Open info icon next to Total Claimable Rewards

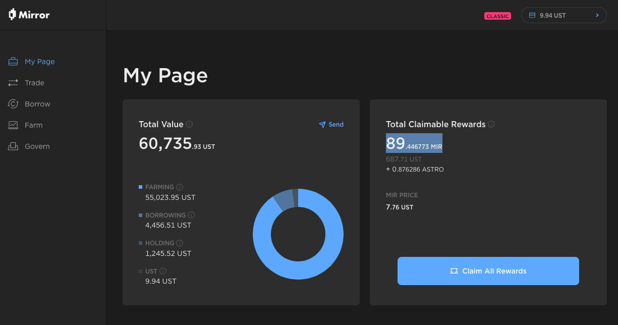pos(491,124)
